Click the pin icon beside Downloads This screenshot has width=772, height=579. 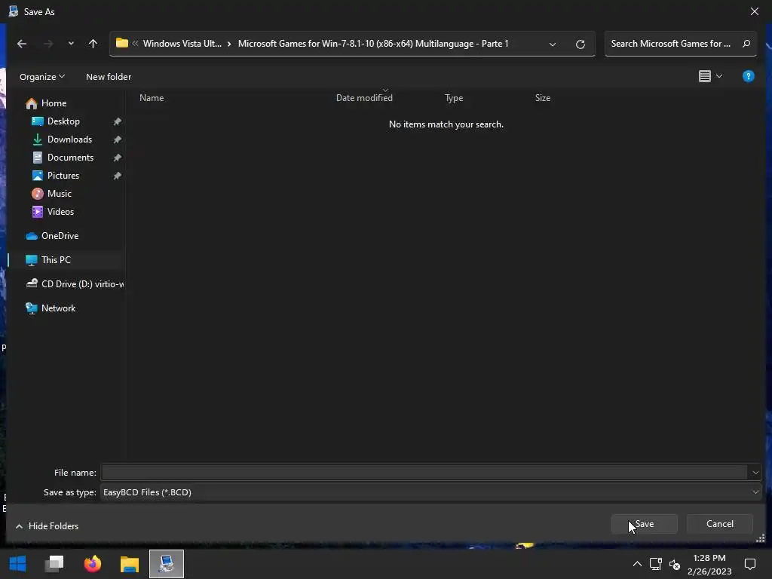click(117, 139)
